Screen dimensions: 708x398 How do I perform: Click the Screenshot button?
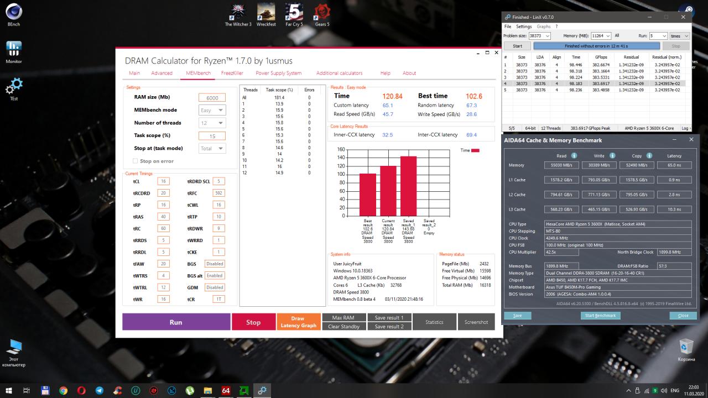[476, 322]
